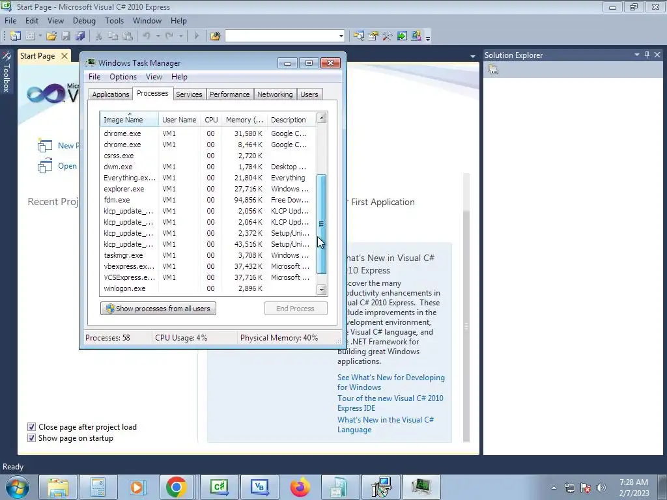The height and width of the screenshot is (500, 667).
Task: Open What's New in the Visual C# Language link
Action: pyautogui.click(x=386, y=424)
